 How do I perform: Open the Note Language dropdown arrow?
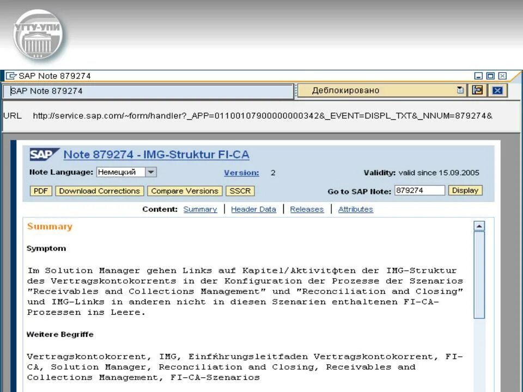(x=151, y=172)
